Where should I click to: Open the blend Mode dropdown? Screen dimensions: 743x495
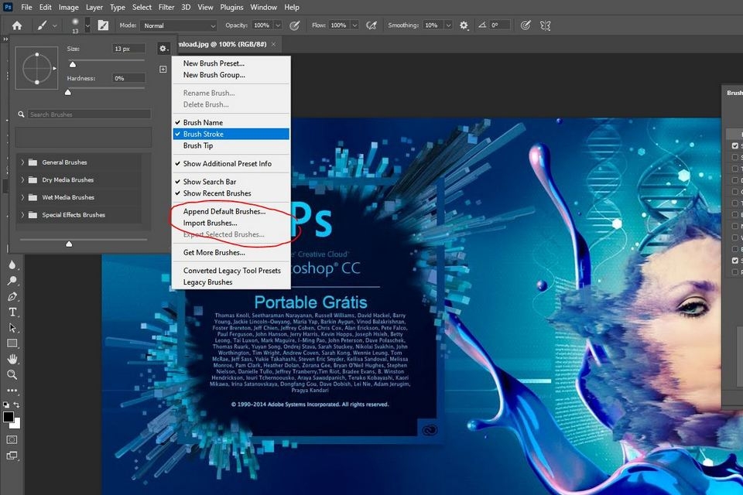178,25
